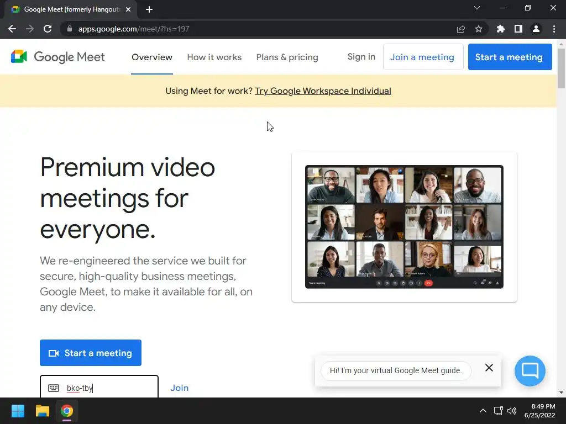Click Chrome icon in taskbar
Screen dimensions: 566x424
coord(67,411)
